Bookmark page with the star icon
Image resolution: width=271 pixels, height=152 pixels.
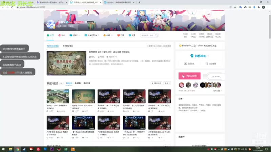[x=235, y=7]
